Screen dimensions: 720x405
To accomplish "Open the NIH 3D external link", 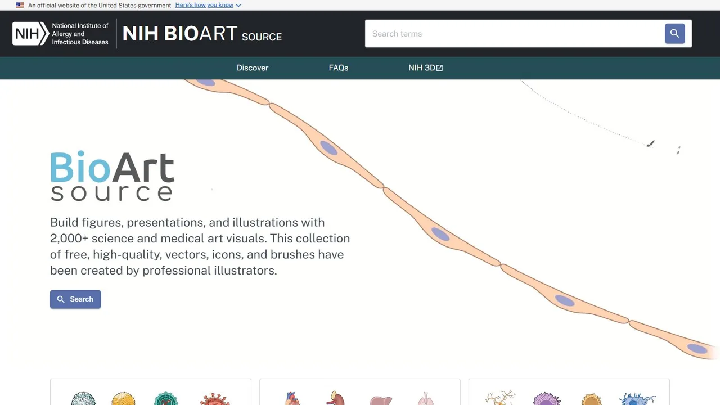I will tap(426, 67).
